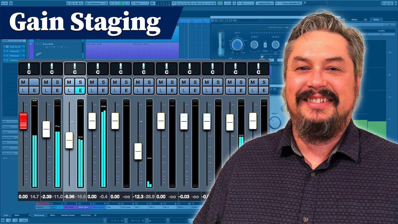The image size is (398, 224).
Task: Mute the channel showing 0.00 / 14.7
Action: (24, 82)
